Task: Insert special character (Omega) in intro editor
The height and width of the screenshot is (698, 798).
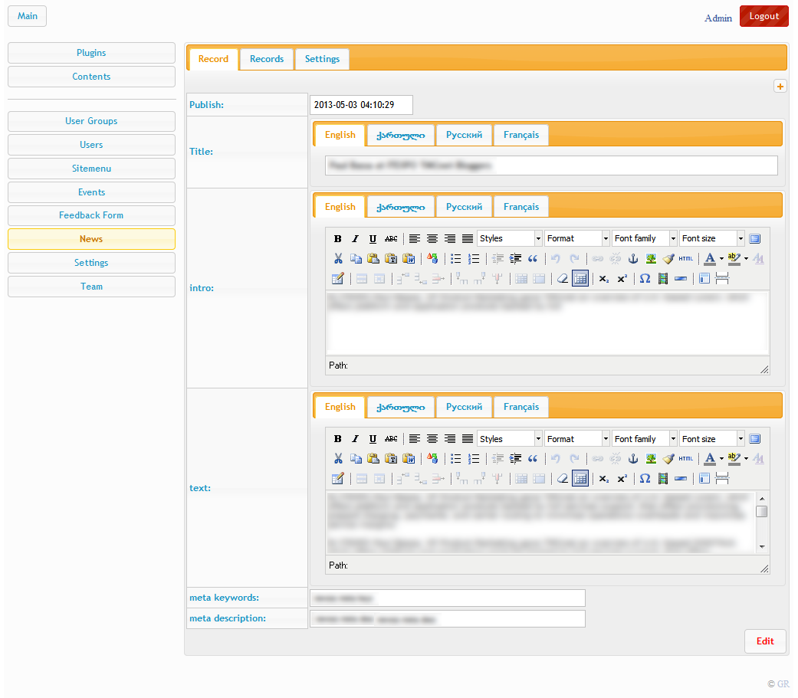Action: point(645,279)
